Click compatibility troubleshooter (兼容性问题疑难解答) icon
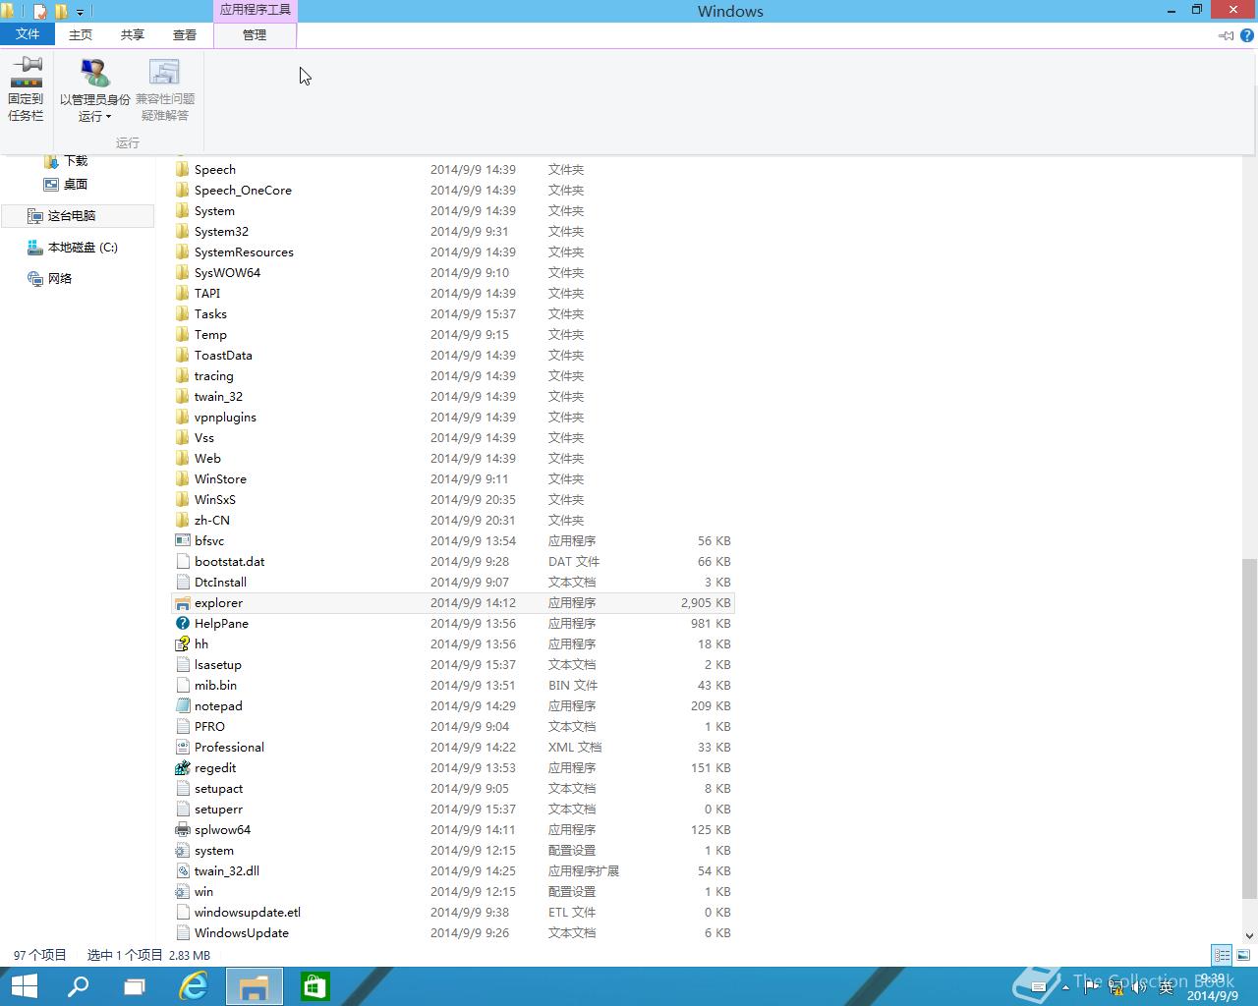 pos(164,73)
